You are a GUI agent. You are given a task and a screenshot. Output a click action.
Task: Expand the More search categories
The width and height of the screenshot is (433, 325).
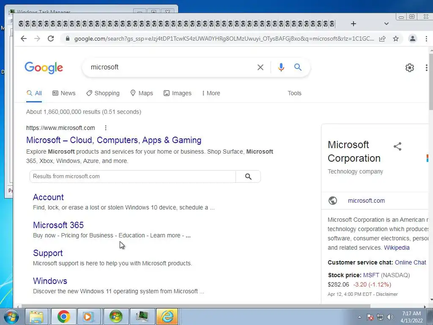(211, 94)
